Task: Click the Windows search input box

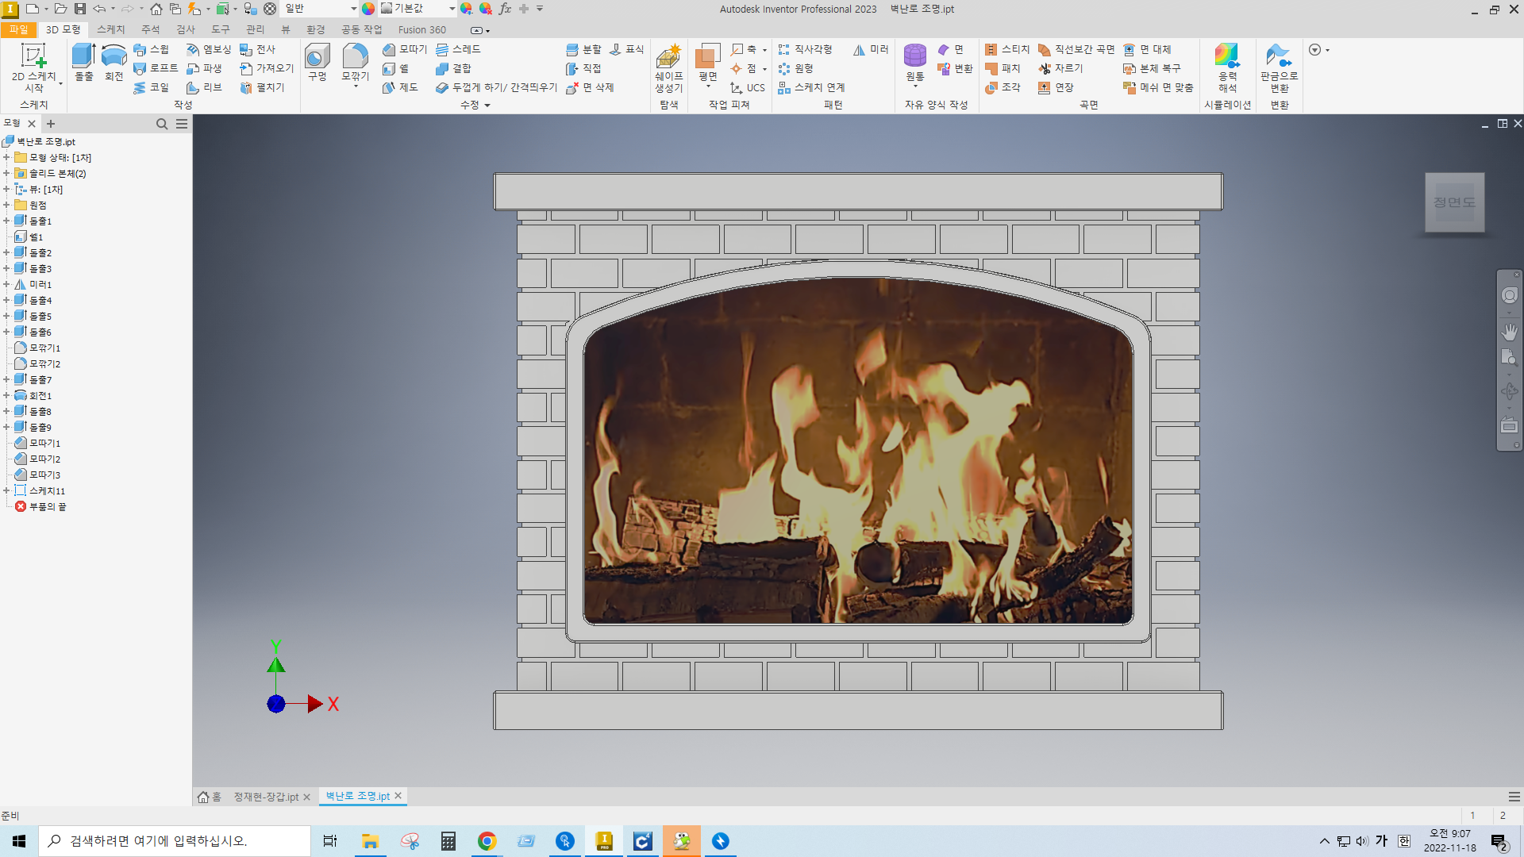Action: (x=175, y=841)
